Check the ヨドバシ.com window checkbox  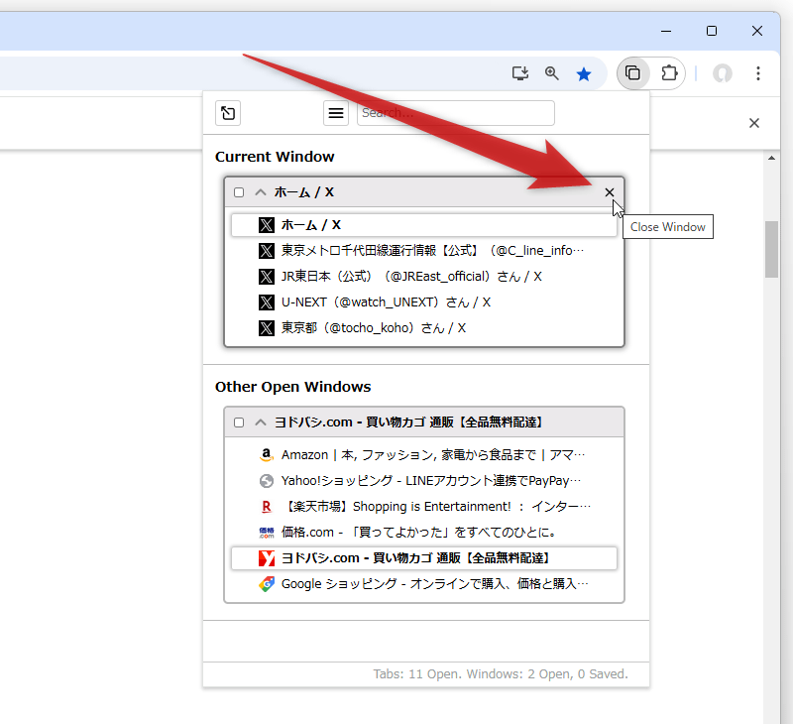[239, 422]
